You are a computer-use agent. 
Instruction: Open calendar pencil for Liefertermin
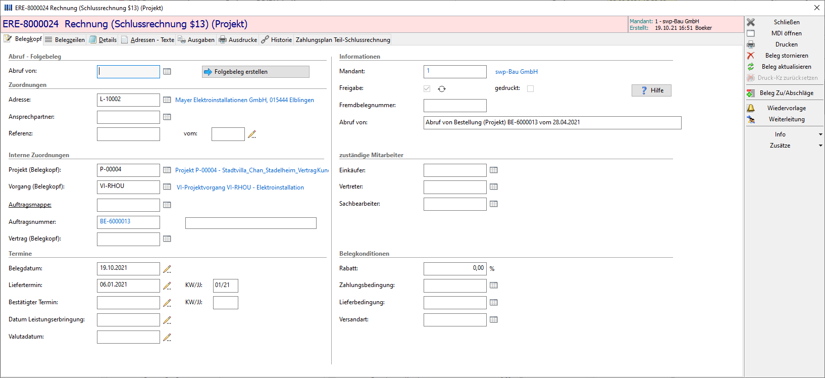(x=167, y=286)
